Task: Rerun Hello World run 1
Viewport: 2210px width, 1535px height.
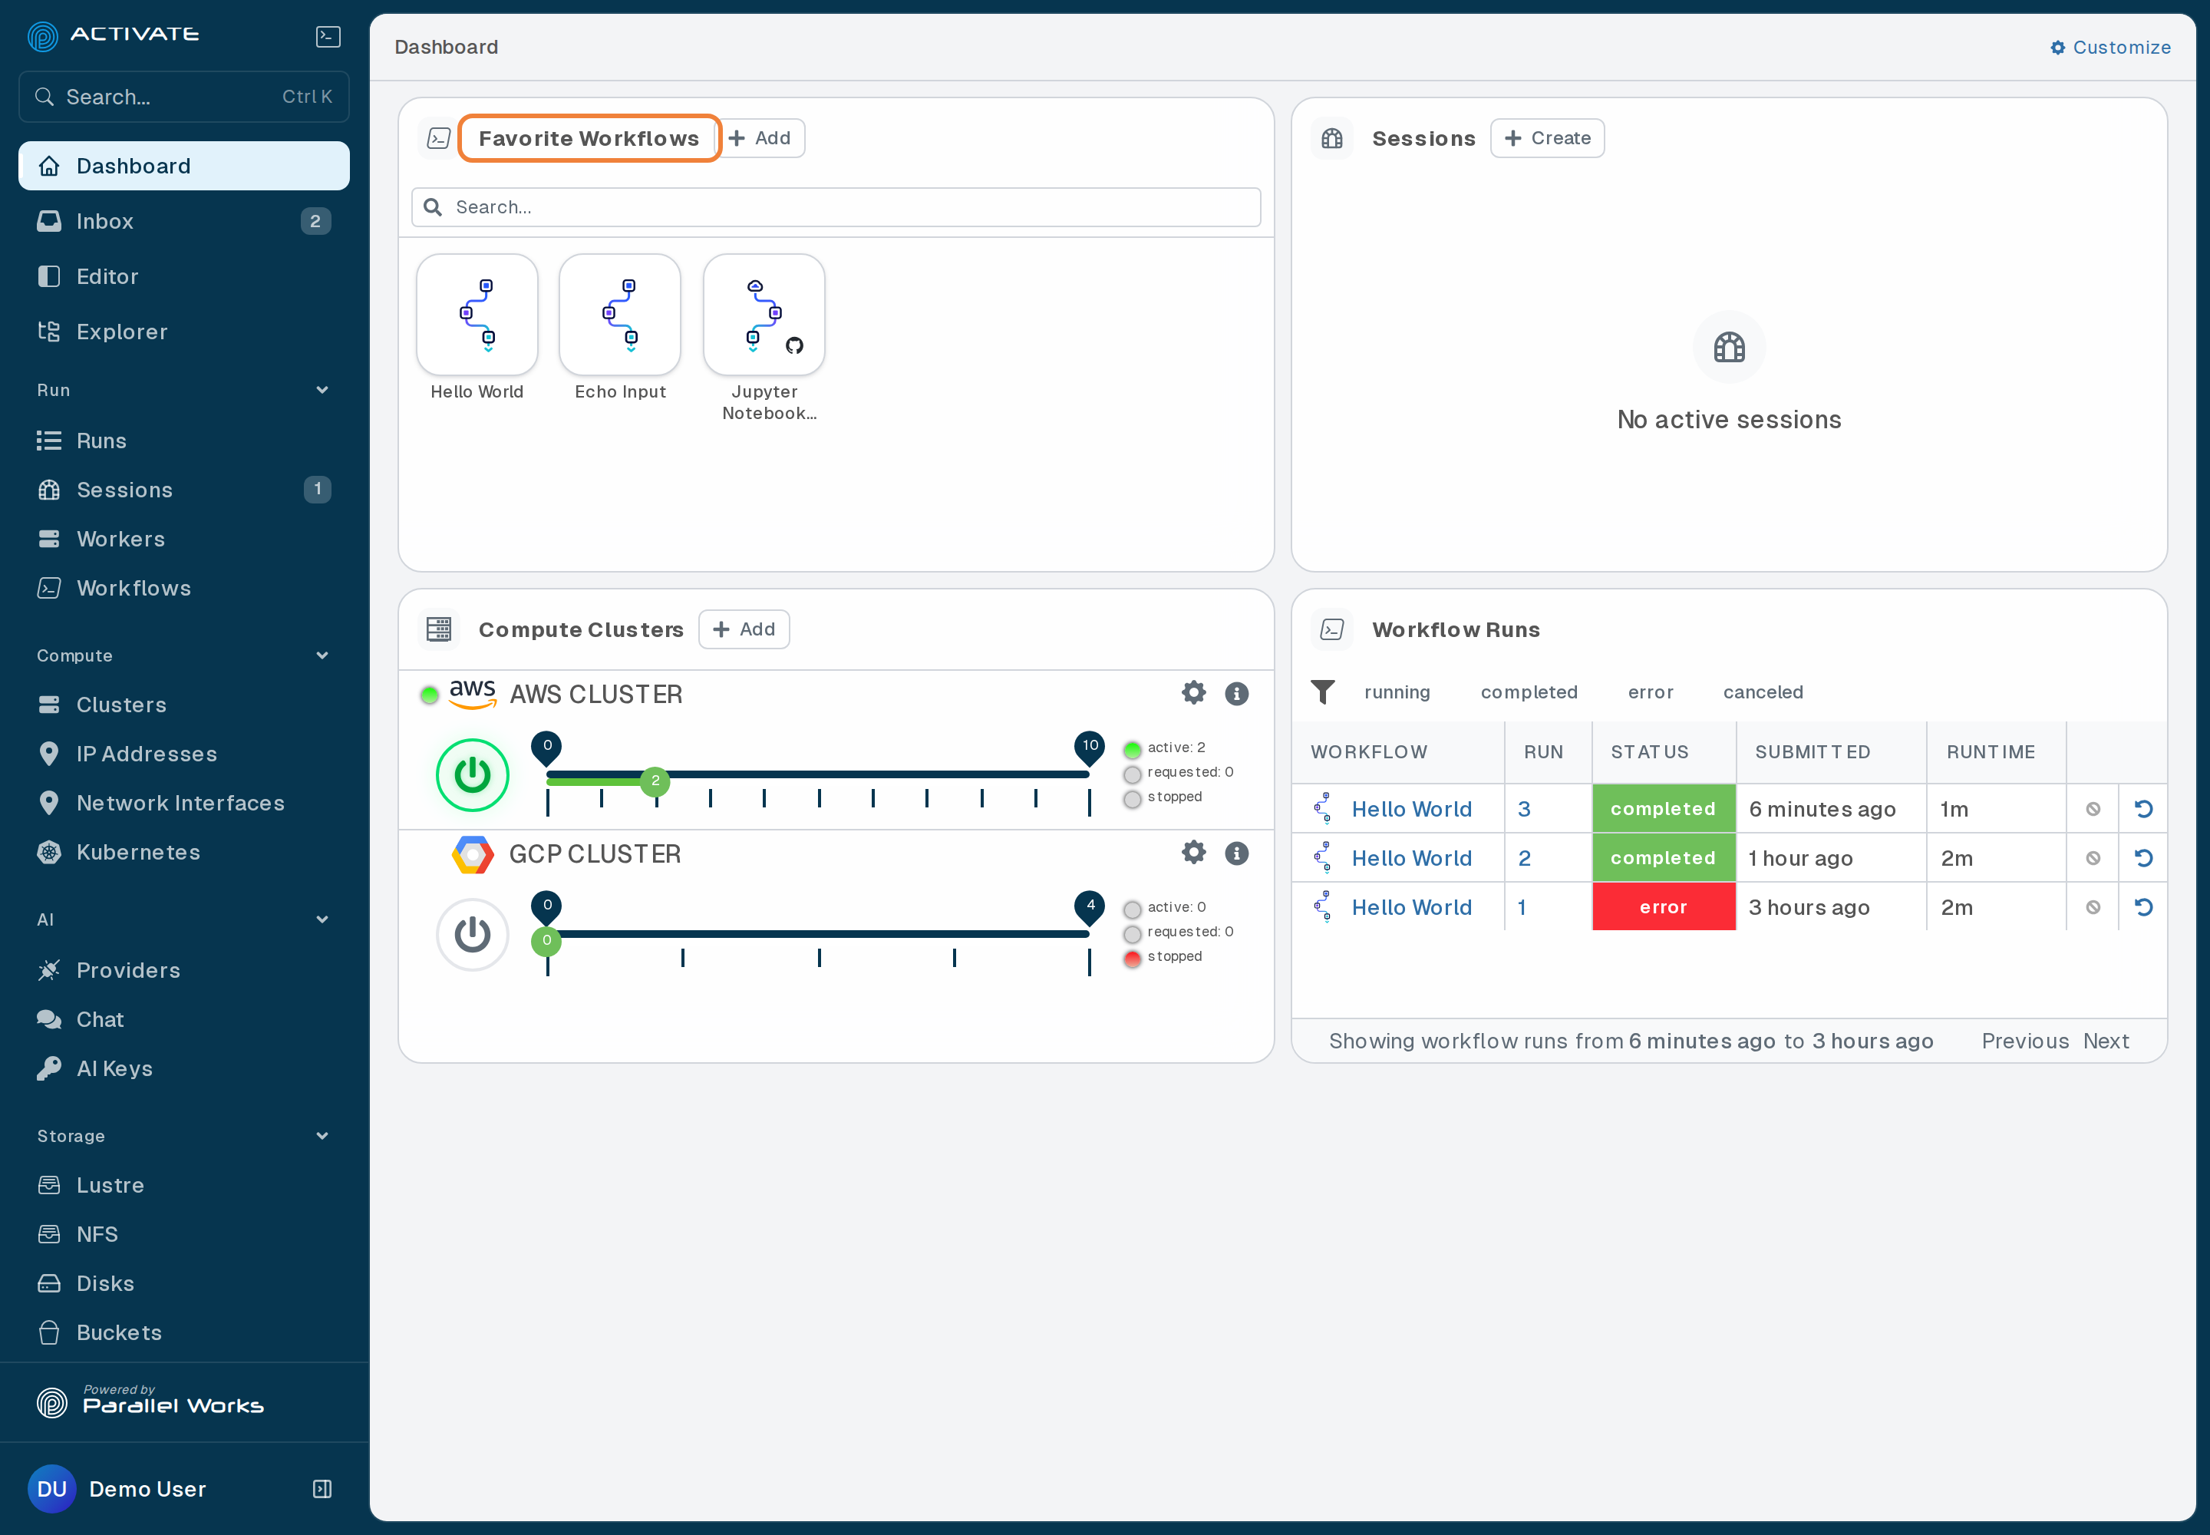Action: point(2142,907)
